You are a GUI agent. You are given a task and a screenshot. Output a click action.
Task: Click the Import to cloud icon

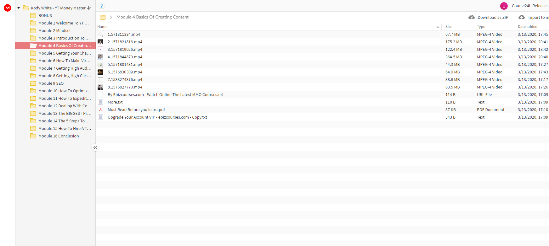[522, 17]
